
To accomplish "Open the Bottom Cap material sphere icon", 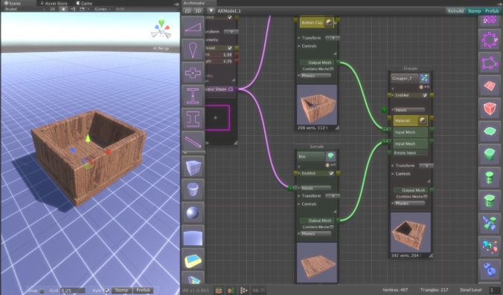I will [329, 22].
